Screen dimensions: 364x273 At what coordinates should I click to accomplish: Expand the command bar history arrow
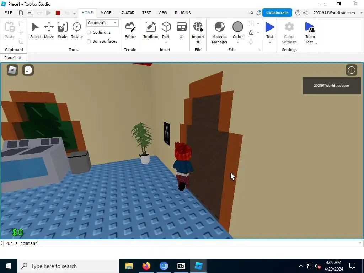click(x=360, y=243)
